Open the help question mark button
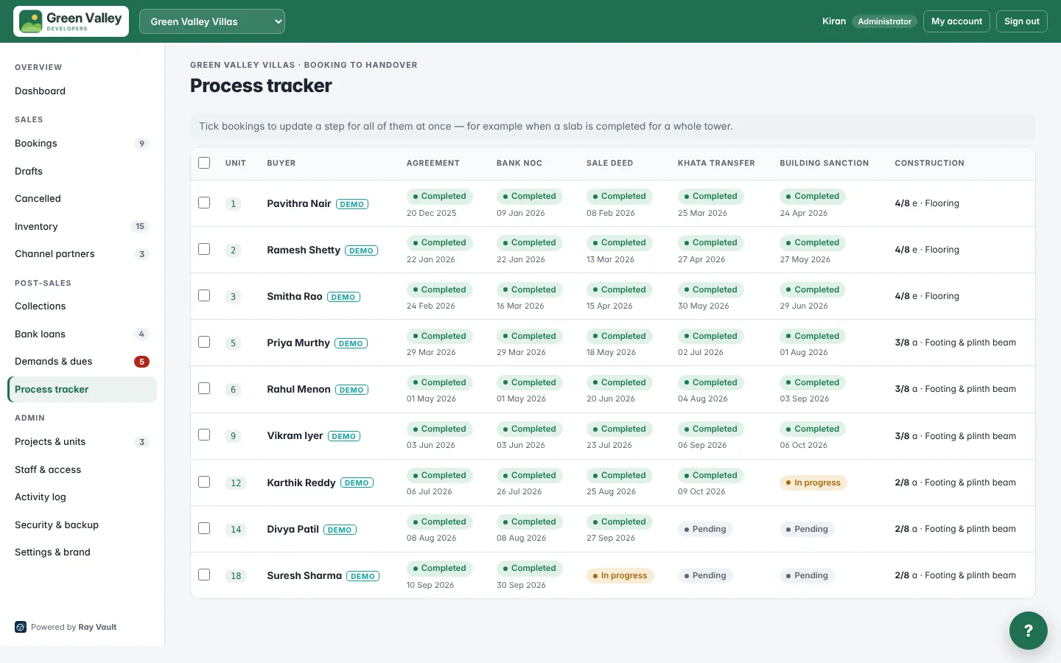1061x663 pixels. tap(1028, 631)
